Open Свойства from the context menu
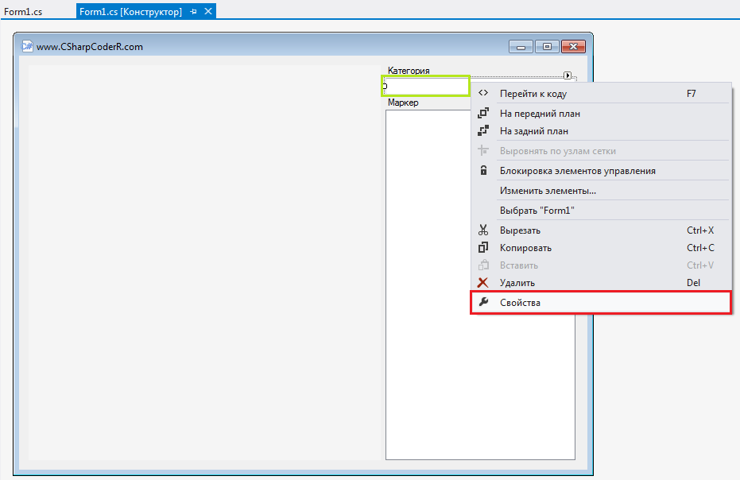Viewport: 740px width, 480px height. [x=521, y=302]
